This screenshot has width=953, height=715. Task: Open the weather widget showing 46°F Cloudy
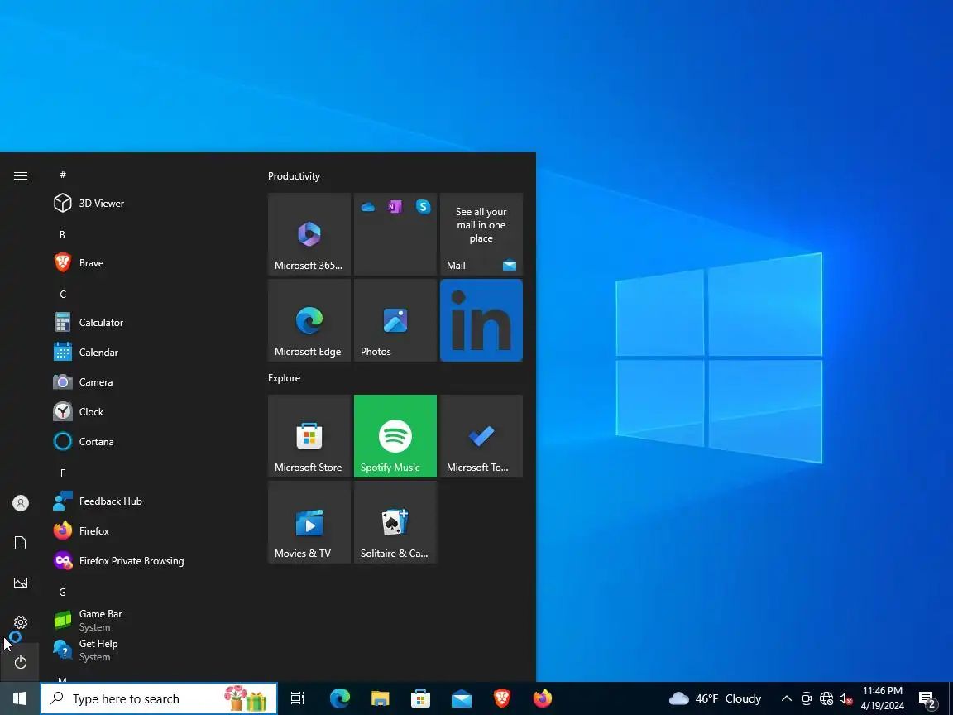715,698
